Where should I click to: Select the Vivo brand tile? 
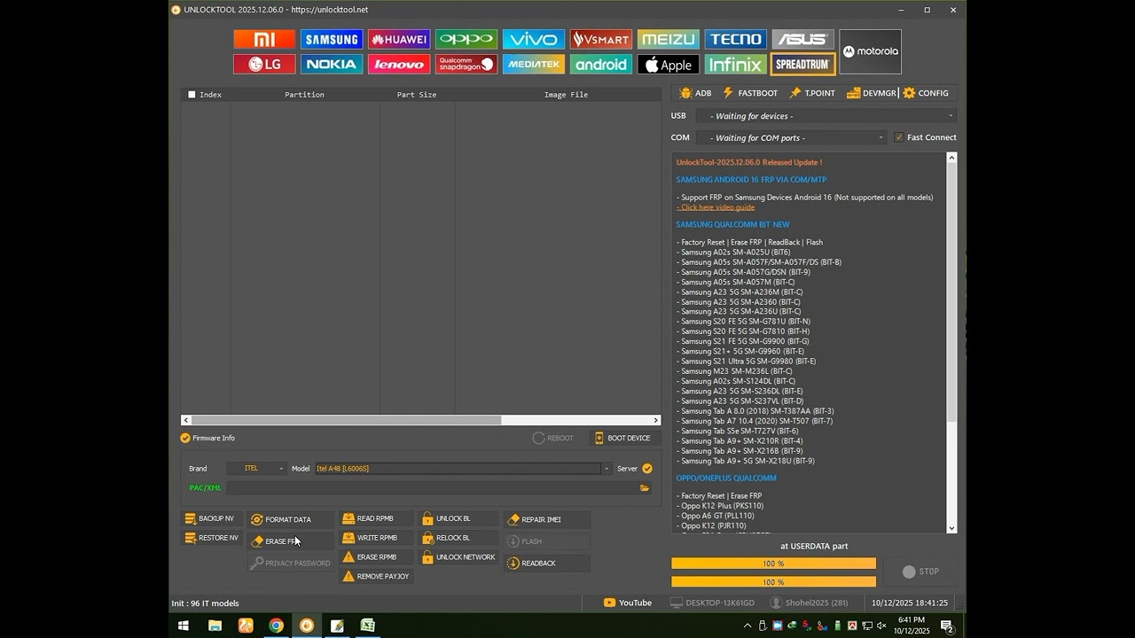pos(534,39)
